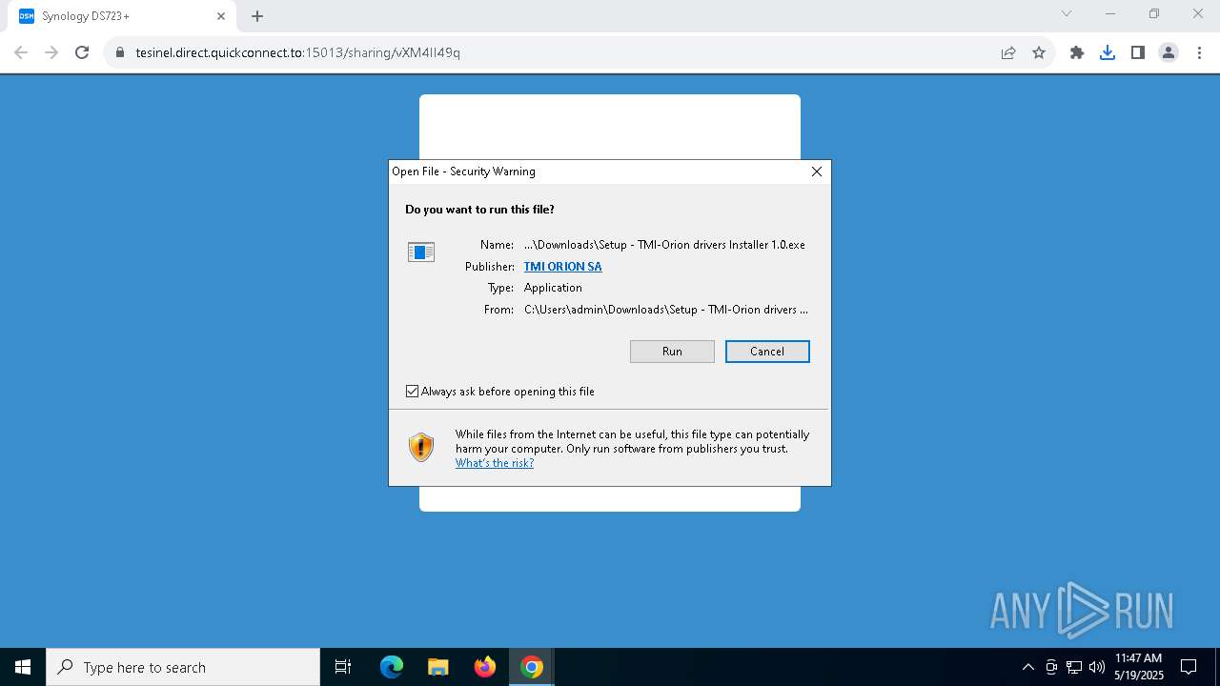Click the application file icon in the dialog

[x=421, y=252]
